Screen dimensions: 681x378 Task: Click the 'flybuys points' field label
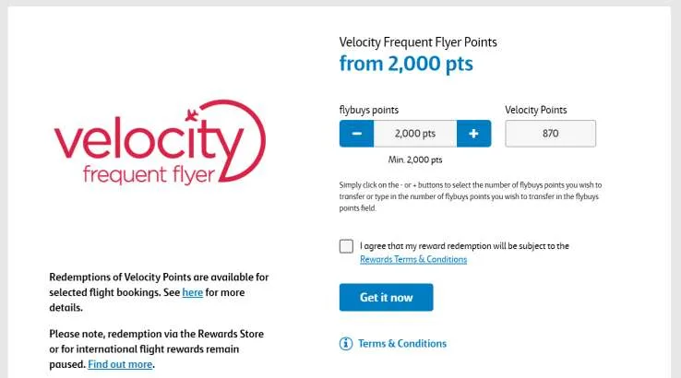(370, 110)
